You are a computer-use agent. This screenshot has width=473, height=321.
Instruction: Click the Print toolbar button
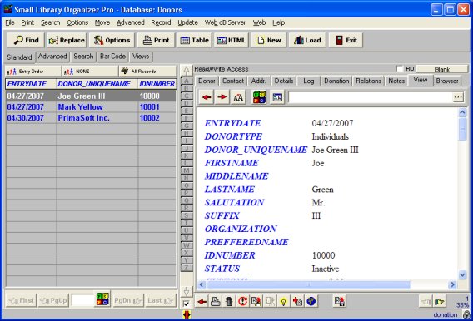(x=156, y=40)
